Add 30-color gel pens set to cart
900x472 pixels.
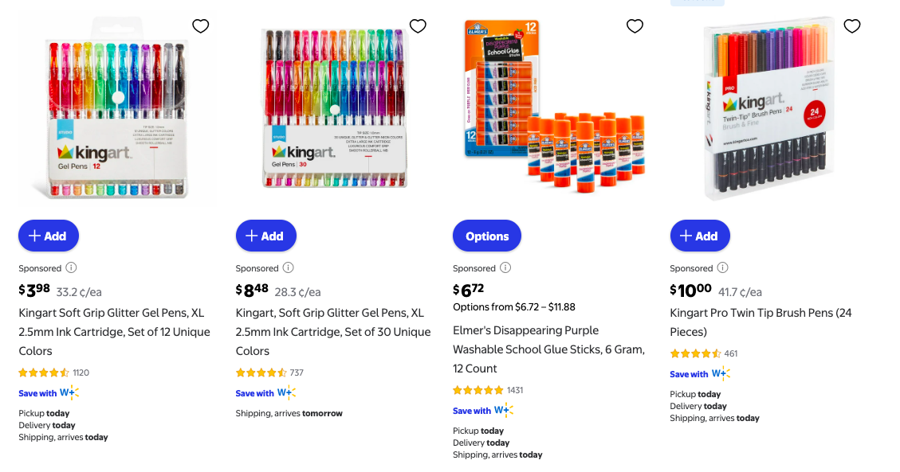tap(265, 236)
